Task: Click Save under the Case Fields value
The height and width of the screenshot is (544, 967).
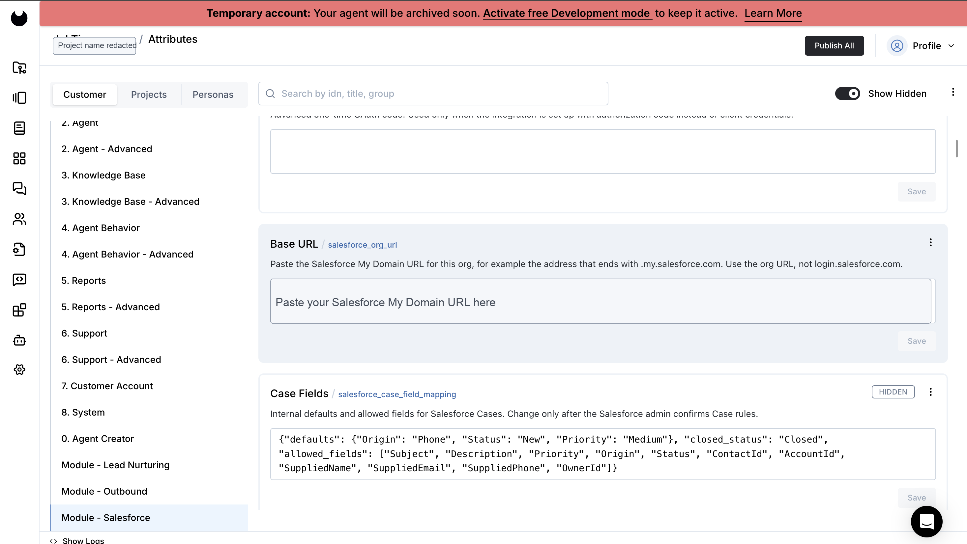Action: [x=916, y=498]
